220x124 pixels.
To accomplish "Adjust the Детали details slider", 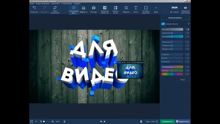I will pyautogui.click(x=172, y=58).
